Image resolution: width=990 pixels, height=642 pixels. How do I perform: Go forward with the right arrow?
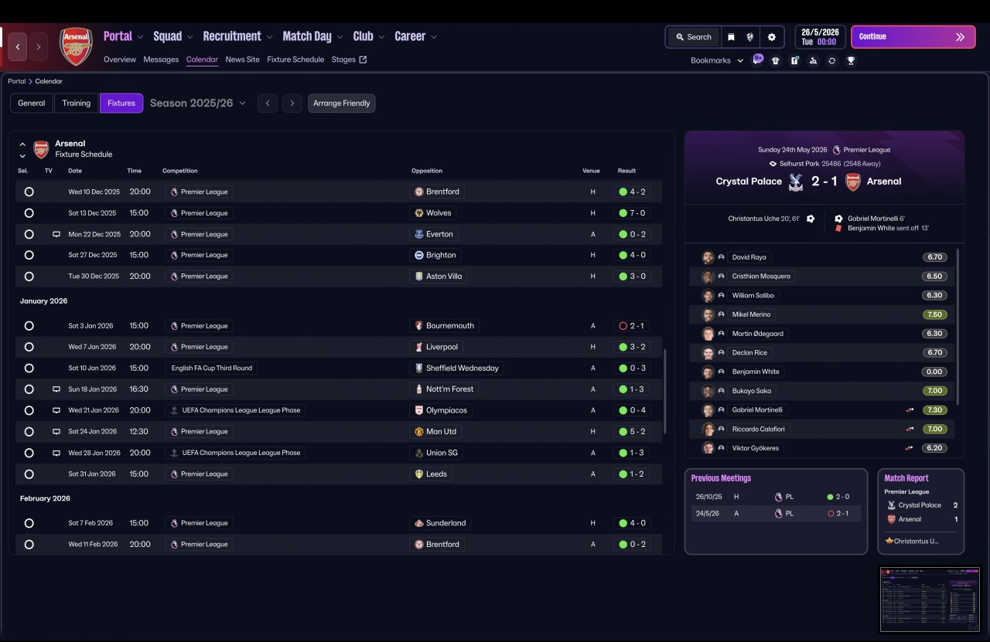(x=38, y=46)
